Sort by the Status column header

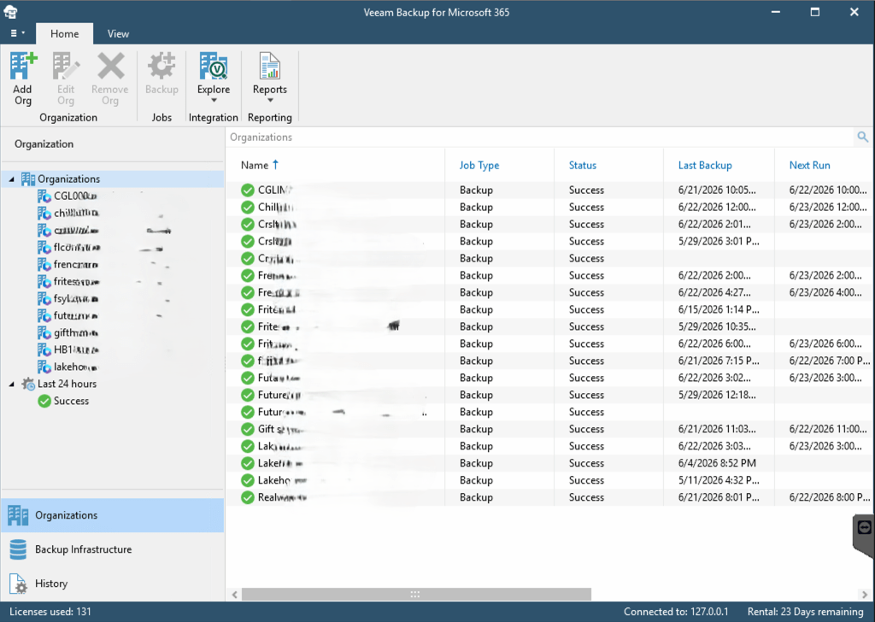click(x=583, y=165)
